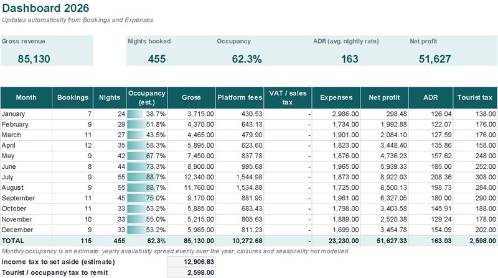Screen dimensions: 498x278
Task: Click November net profit 2,520.38
Action: [x=384, y=219]
